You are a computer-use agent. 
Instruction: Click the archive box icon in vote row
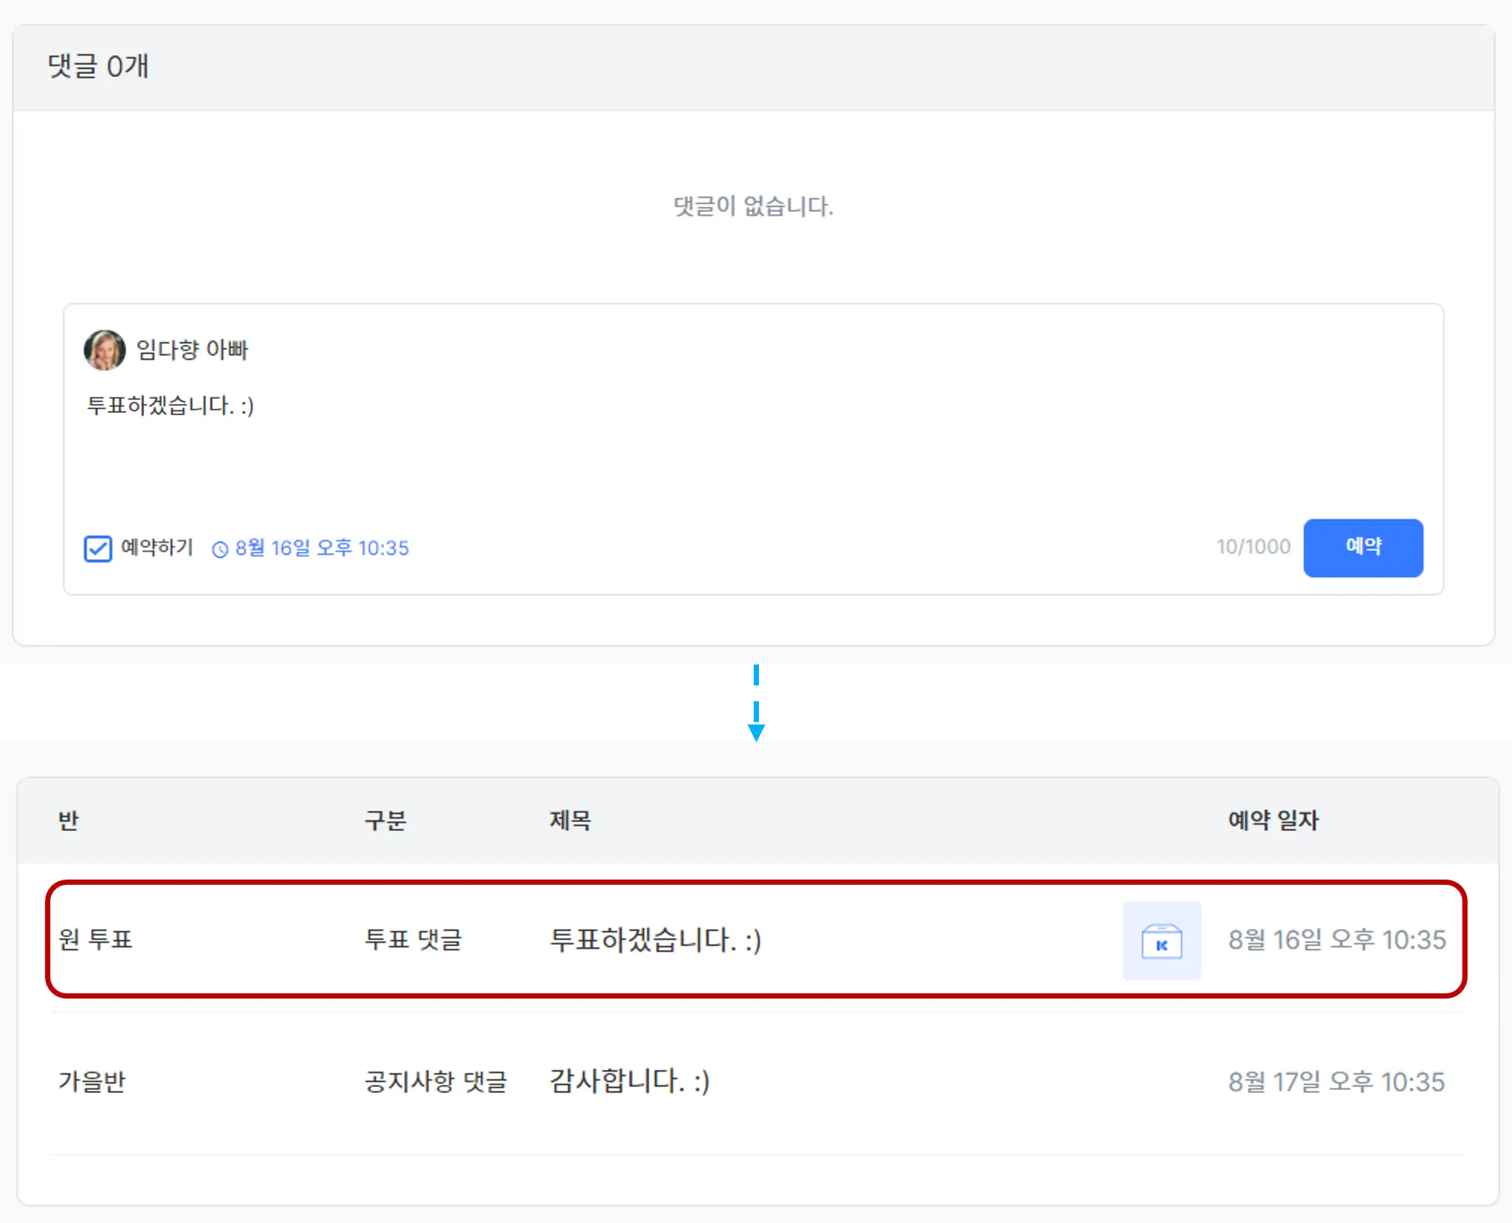(1161, 941)
